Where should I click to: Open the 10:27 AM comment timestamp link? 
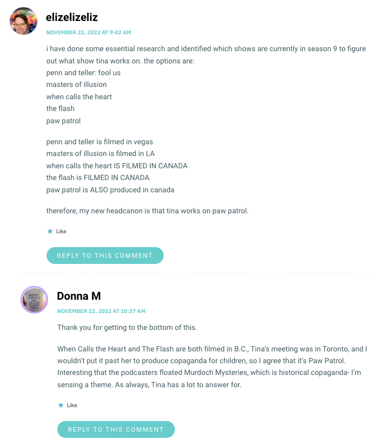101,311
